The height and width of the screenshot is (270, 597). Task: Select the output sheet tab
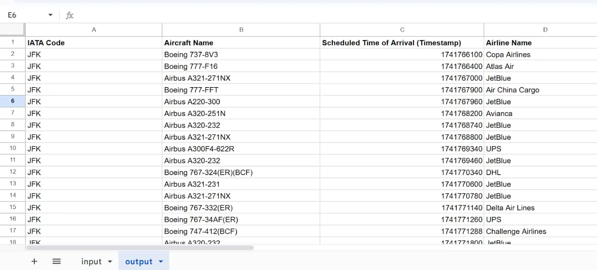coord(139,262)
